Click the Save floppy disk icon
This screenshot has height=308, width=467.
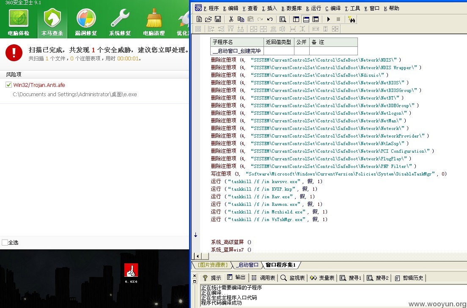(218, 19)
